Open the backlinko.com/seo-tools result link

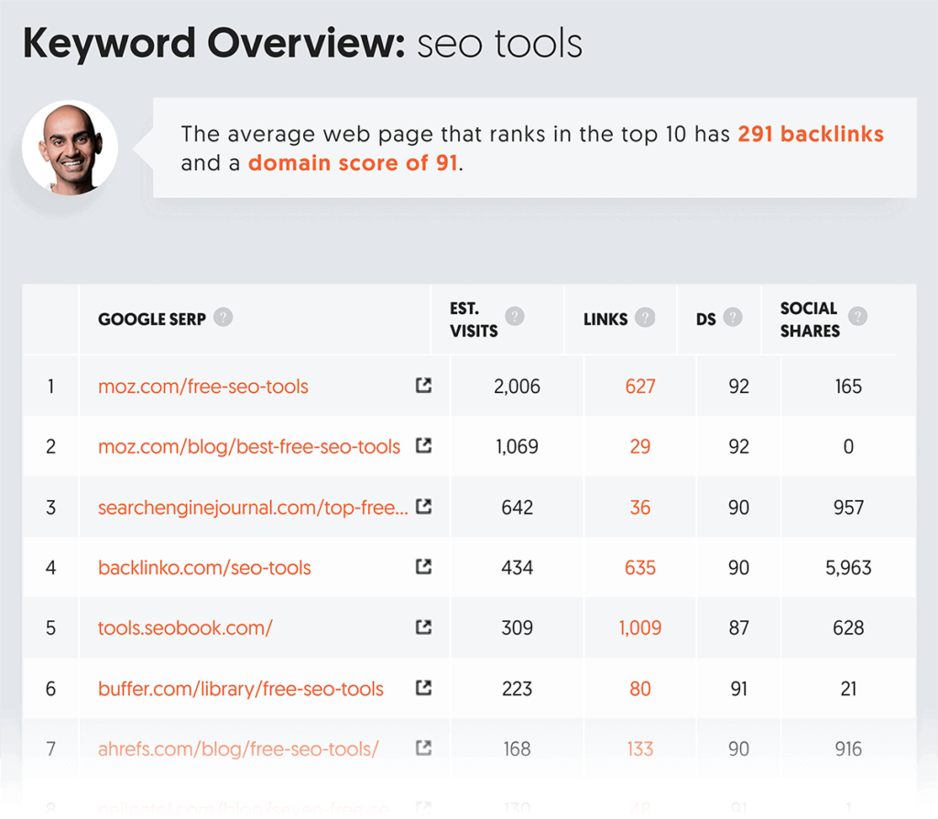click(204, 568)
